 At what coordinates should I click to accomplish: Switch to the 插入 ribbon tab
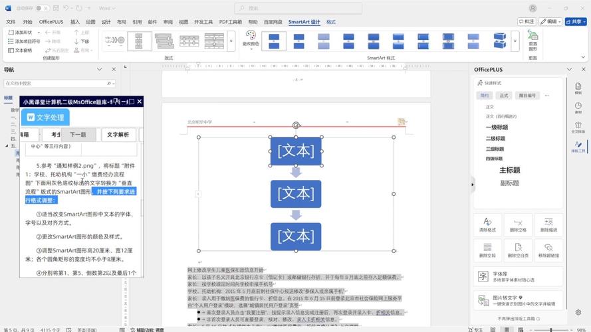75,22
